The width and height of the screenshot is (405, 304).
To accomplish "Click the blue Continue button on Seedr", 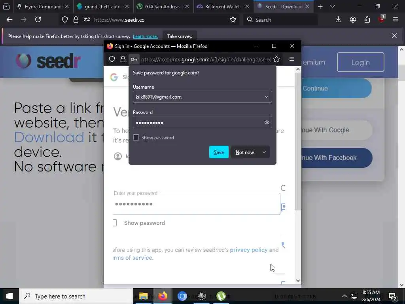I will tap(336, 88).
